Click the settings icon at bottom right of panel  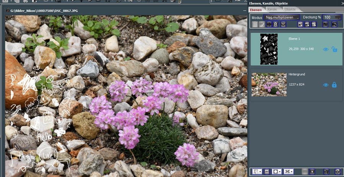[338, 172]
